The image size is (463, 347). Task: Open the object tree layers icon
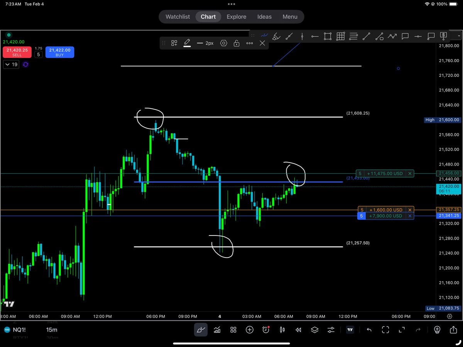coord(314,330)
